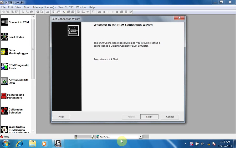Image resolution: width=236 pixels, height=148 pixels.
Task: Open Connect to ECM in sidebar
Action: pyautogui.click(x=15, y=22)
